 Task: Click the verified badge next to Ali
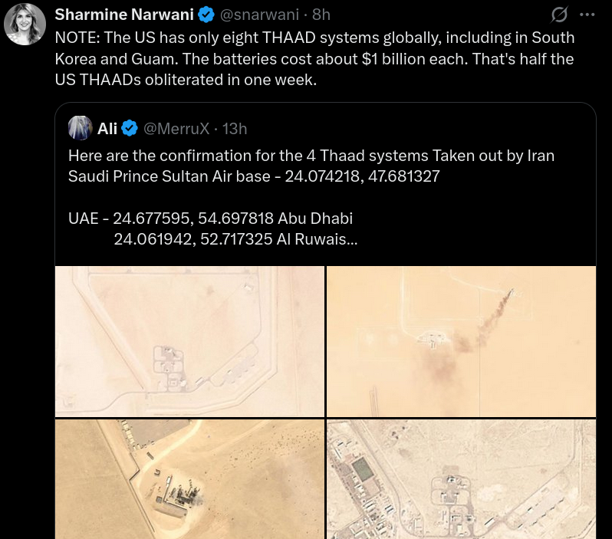coord(130,128)
